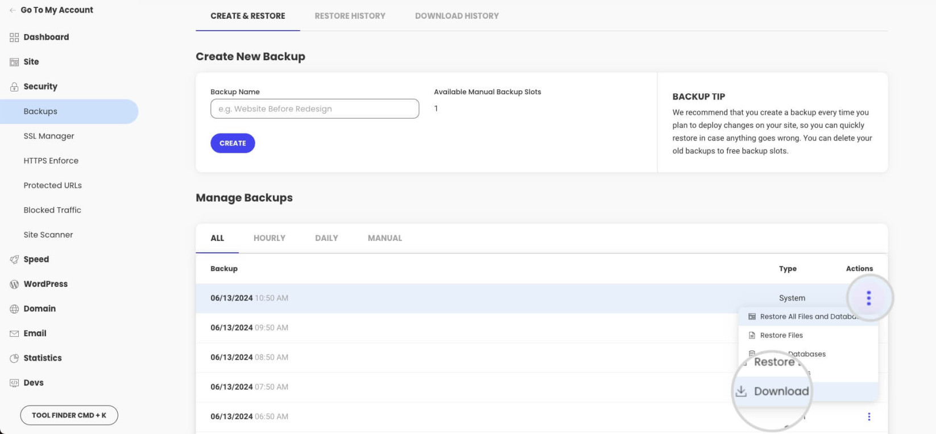Expand the Devs section

point(34,383)
